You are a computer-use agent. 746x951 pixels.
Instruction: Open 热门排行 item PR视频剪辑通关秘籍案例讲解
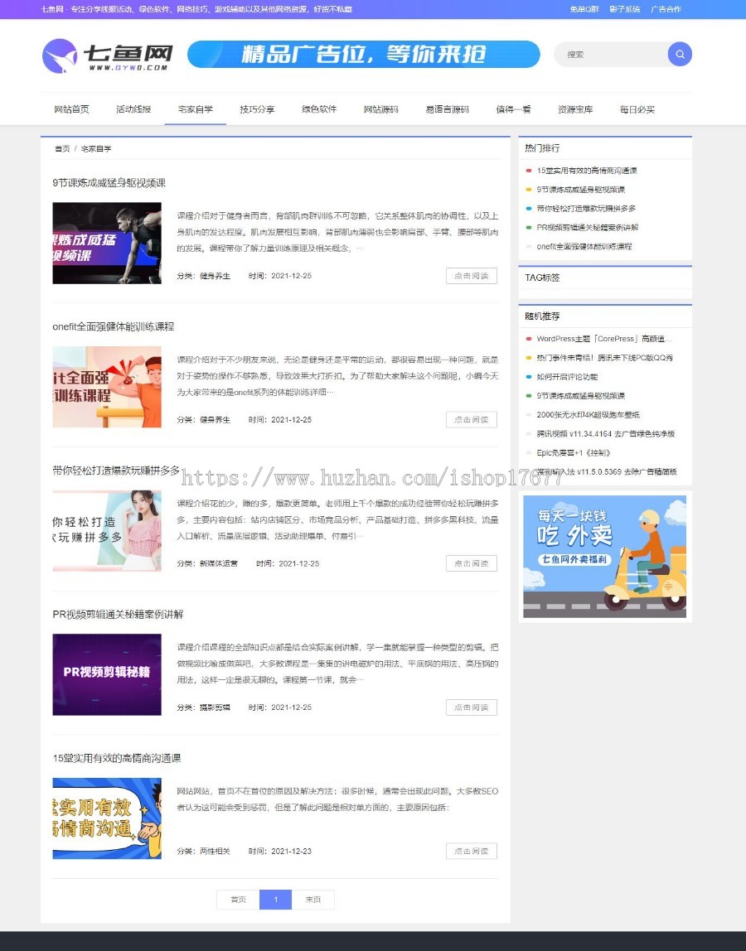click(588, 228)
